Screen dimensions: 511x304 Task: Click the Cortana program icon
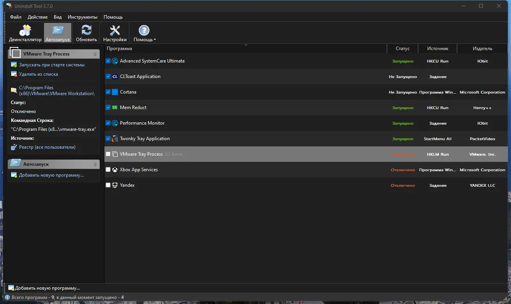click(x=115, y=92)
